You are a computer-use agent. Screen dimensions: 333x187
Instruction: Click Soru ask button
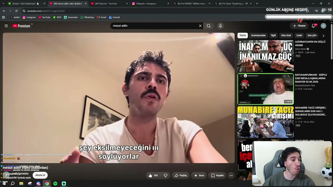pyautogui.click(x=199, y=176)
